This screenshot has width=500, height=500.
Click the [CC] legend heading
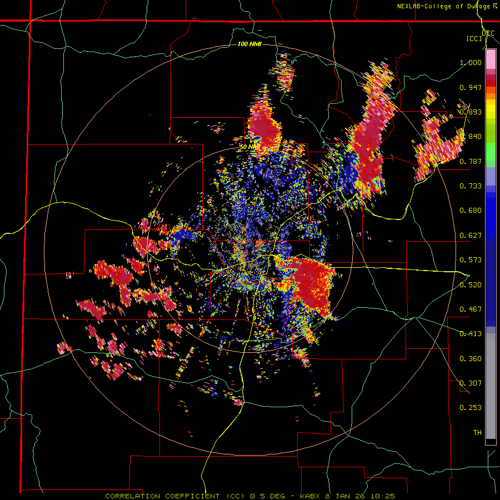click(474, 38)
